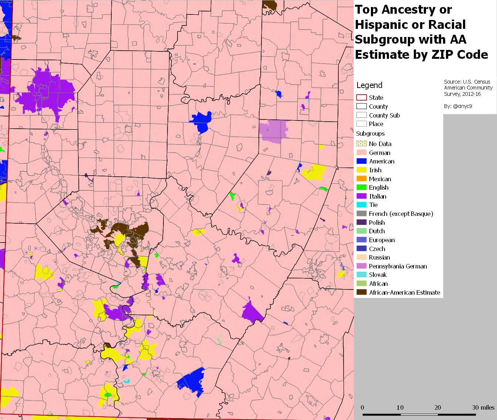Click the American blue legend symbol
Screen dimensions: 497x420
tap(361, 161)
